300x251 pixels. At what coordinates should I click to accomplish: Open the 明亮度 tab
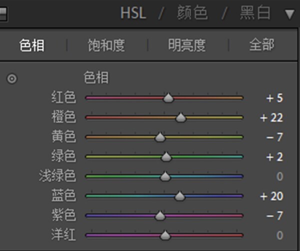coord(187,45)
